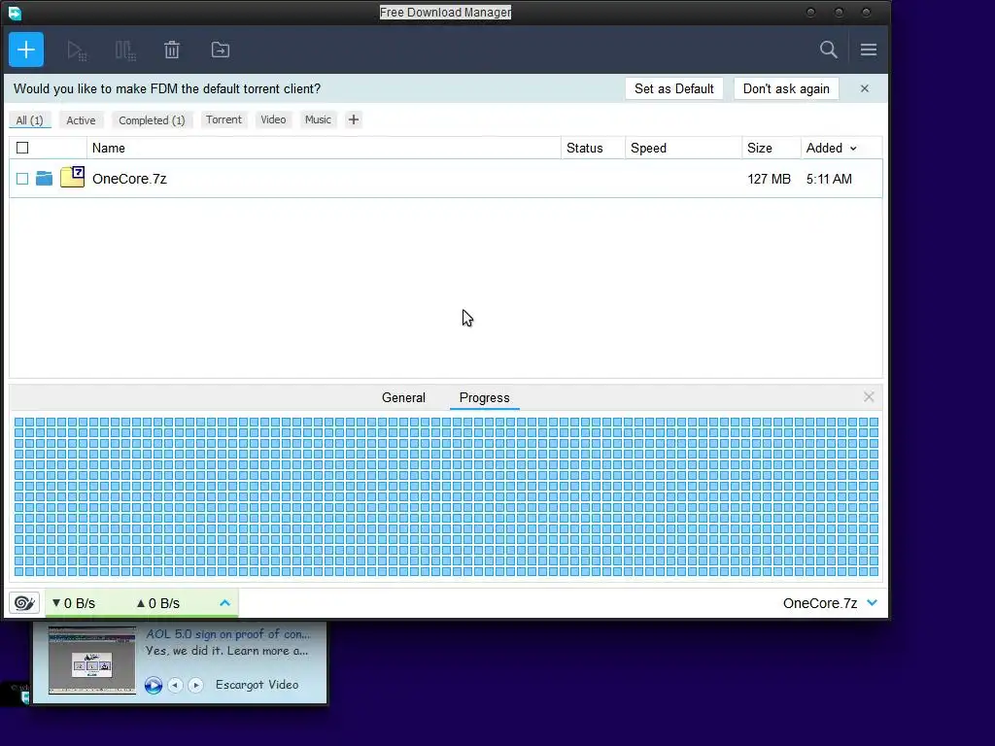This screenshot has width=995, height=746.
Task: Click the Move to folder toolbar icon
Action: (221, 50)
